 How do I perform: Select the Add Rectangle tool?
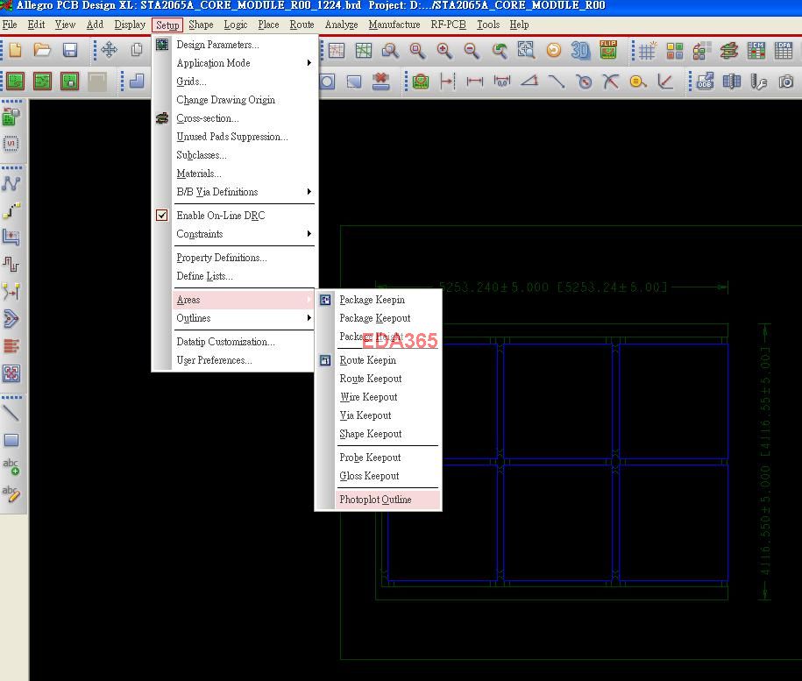[11, 440]
